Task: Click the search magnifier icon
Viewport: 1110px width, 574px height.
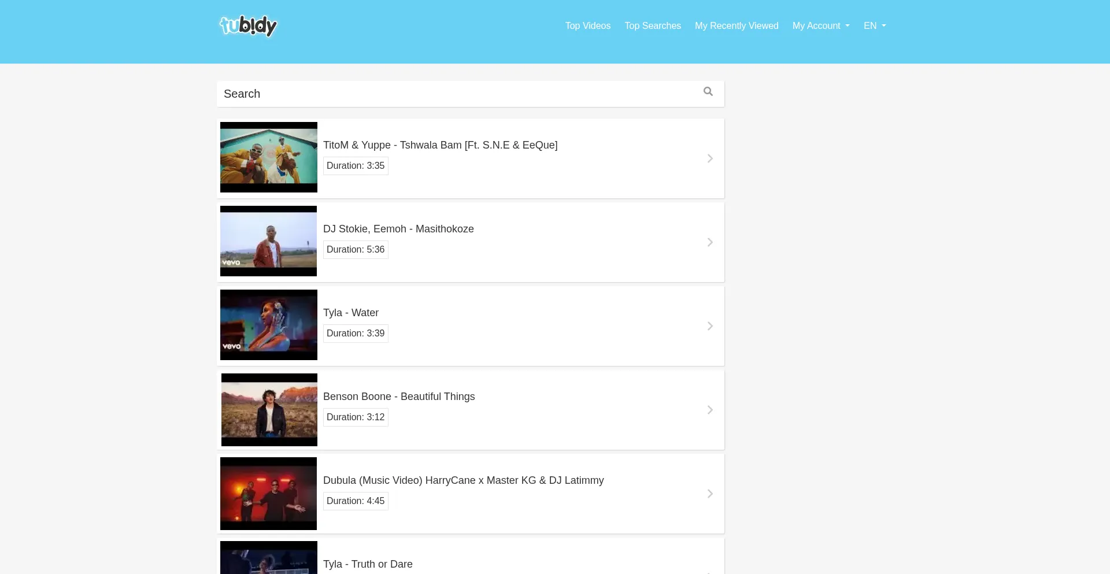Action: (x=708, y=92)
